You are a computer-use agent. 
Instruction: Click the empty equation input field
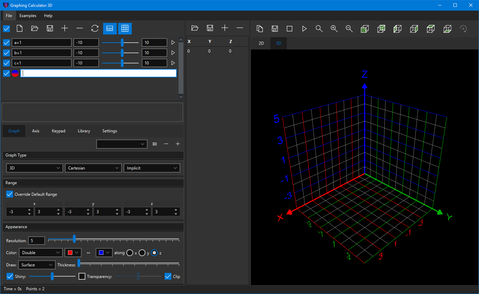(x=98, y=73)
